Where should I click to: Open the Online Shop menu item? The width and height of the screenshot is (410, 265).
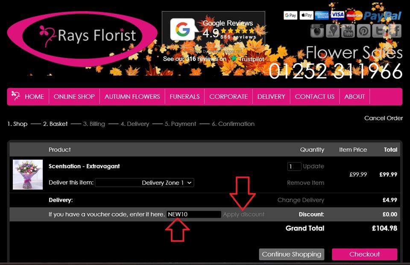pyautogui.click(x=74, y=96)
